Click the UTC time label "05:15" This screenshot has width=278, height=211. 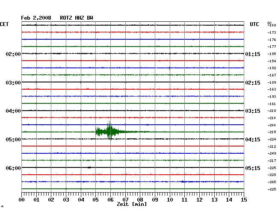(x=253, y=168)
